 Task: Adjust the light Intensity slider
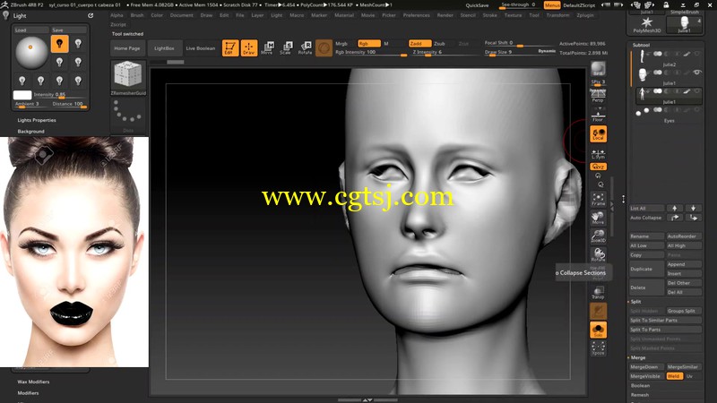click(x=60, y=95)
